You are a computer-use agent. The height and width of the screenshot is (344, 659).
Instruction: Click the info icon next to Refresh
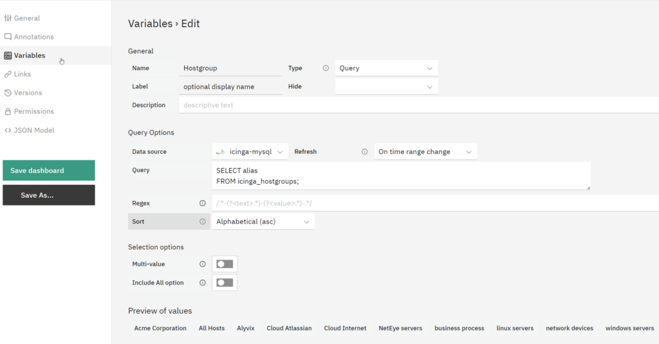[x=365, y=152]
